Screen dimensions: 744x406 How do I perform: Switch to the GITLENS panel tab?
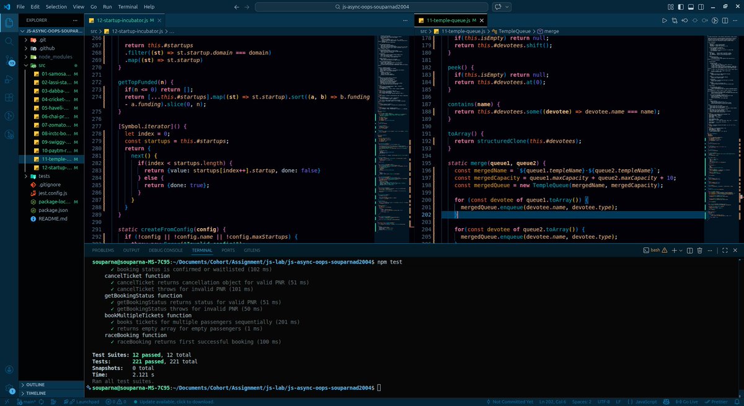click(252, 250)
